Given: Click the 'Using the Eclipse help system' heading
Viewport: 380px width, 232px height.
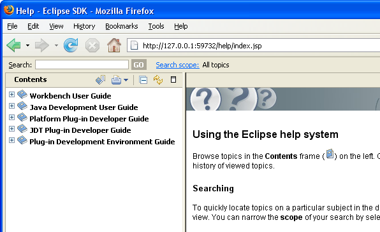Looking at the screenshot, I should pos(265,134).
